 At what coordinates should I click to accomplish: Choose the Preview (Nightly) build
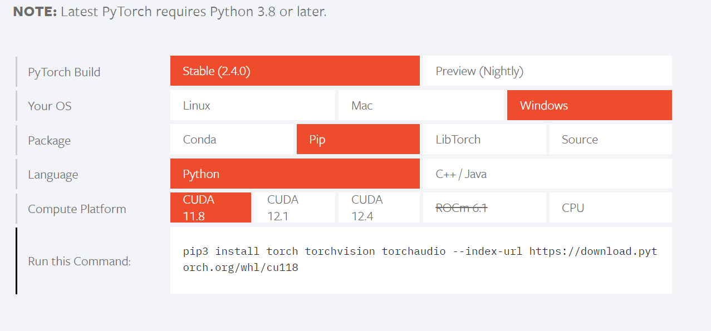(x=547, y=71)
